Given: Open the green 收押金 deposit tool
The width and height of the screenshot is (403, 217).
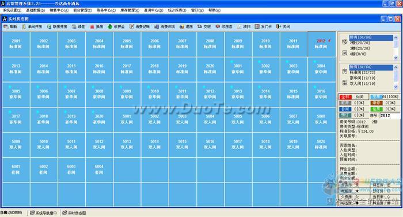Looking at the screenshot, I should pyautogui.click(x=110, y=26).
